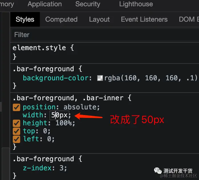Click the 'width' property name
Viewport: 199px width, 180px height.
click(33, 115)
